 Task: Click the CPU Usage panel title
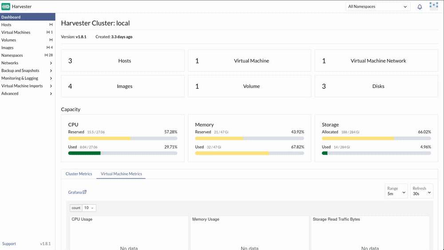82,219
